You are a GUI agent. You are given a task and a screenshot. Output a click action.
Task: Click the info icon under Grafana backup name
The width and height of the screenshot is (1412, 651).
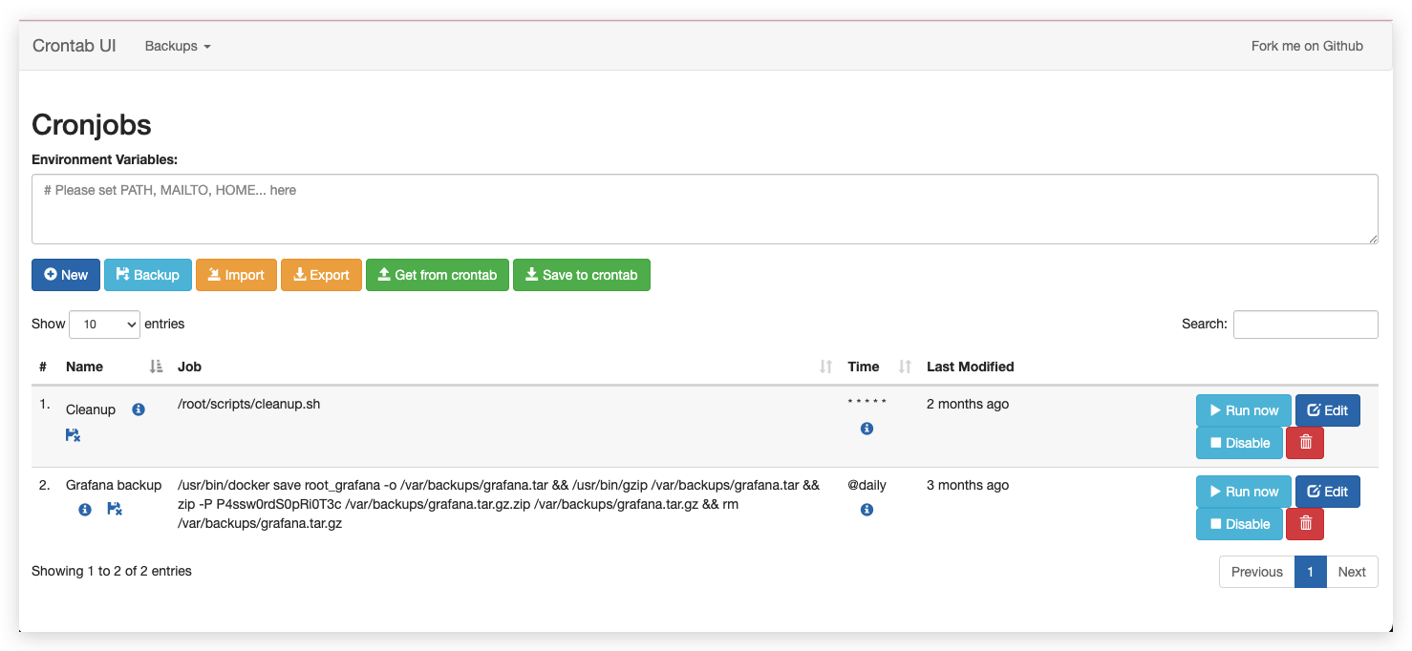click(85, 509)
